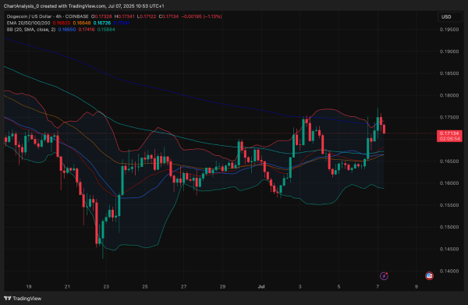Click the open value O0.17328
The height and width of the screenshot is (305, 468).
[x=101, y=16]
